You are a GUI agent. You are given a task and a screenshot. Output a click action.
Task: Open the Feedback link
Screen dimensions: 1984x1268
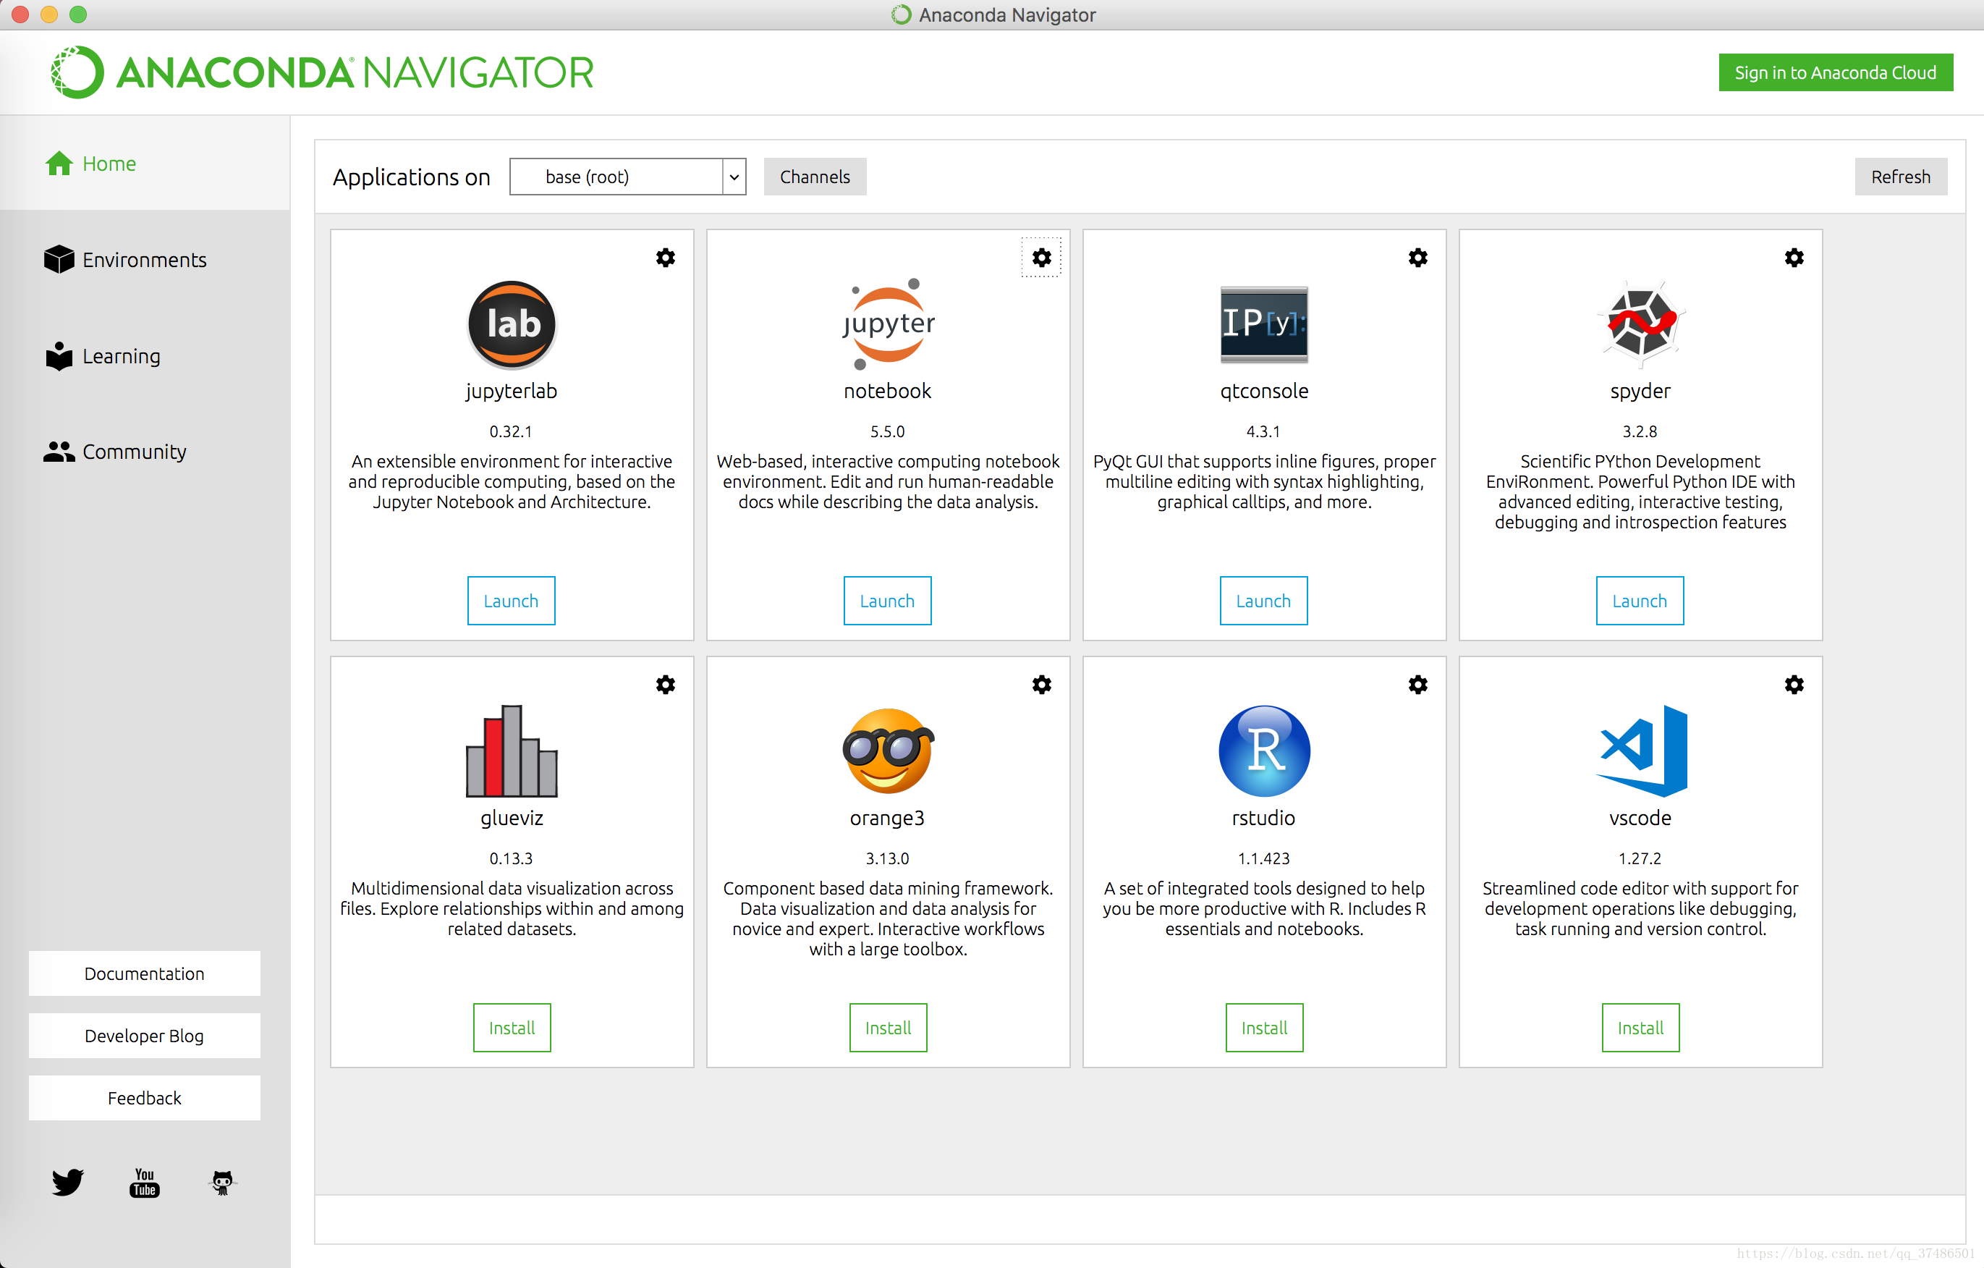pyautogui.click(x=144, y=1098)
